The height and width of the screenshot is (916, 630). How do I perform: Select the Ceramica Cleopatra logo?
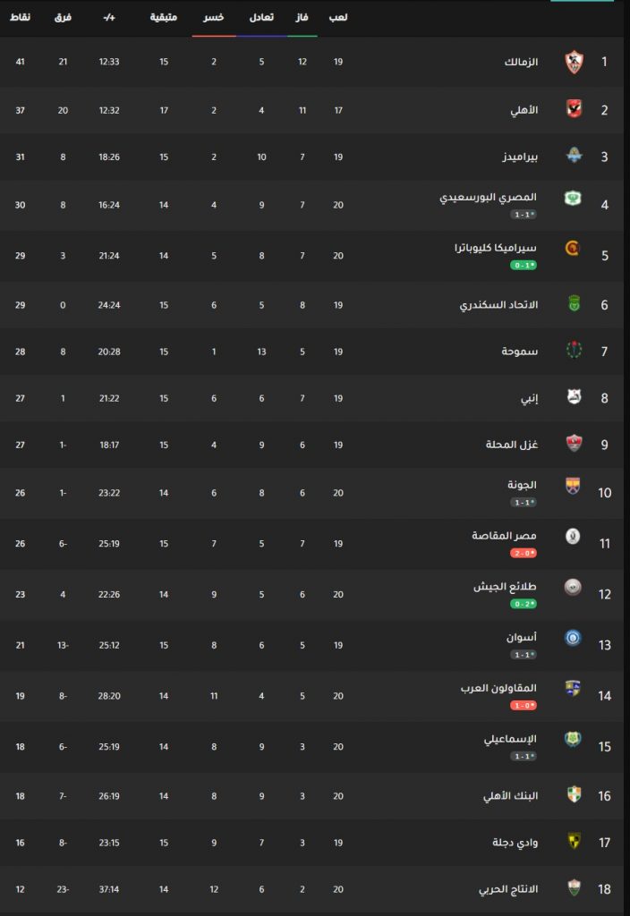(573, 249)
